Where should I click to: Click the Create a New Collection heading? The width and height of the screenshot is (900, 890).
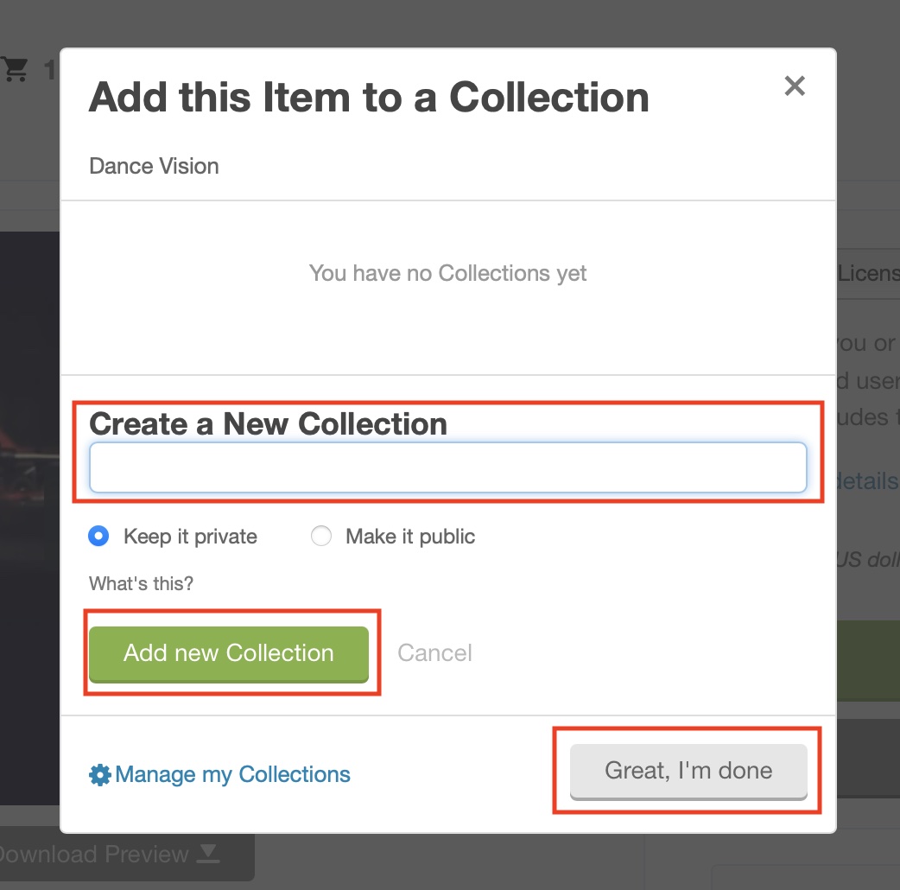pyautogui.click(x=268, y=424)
